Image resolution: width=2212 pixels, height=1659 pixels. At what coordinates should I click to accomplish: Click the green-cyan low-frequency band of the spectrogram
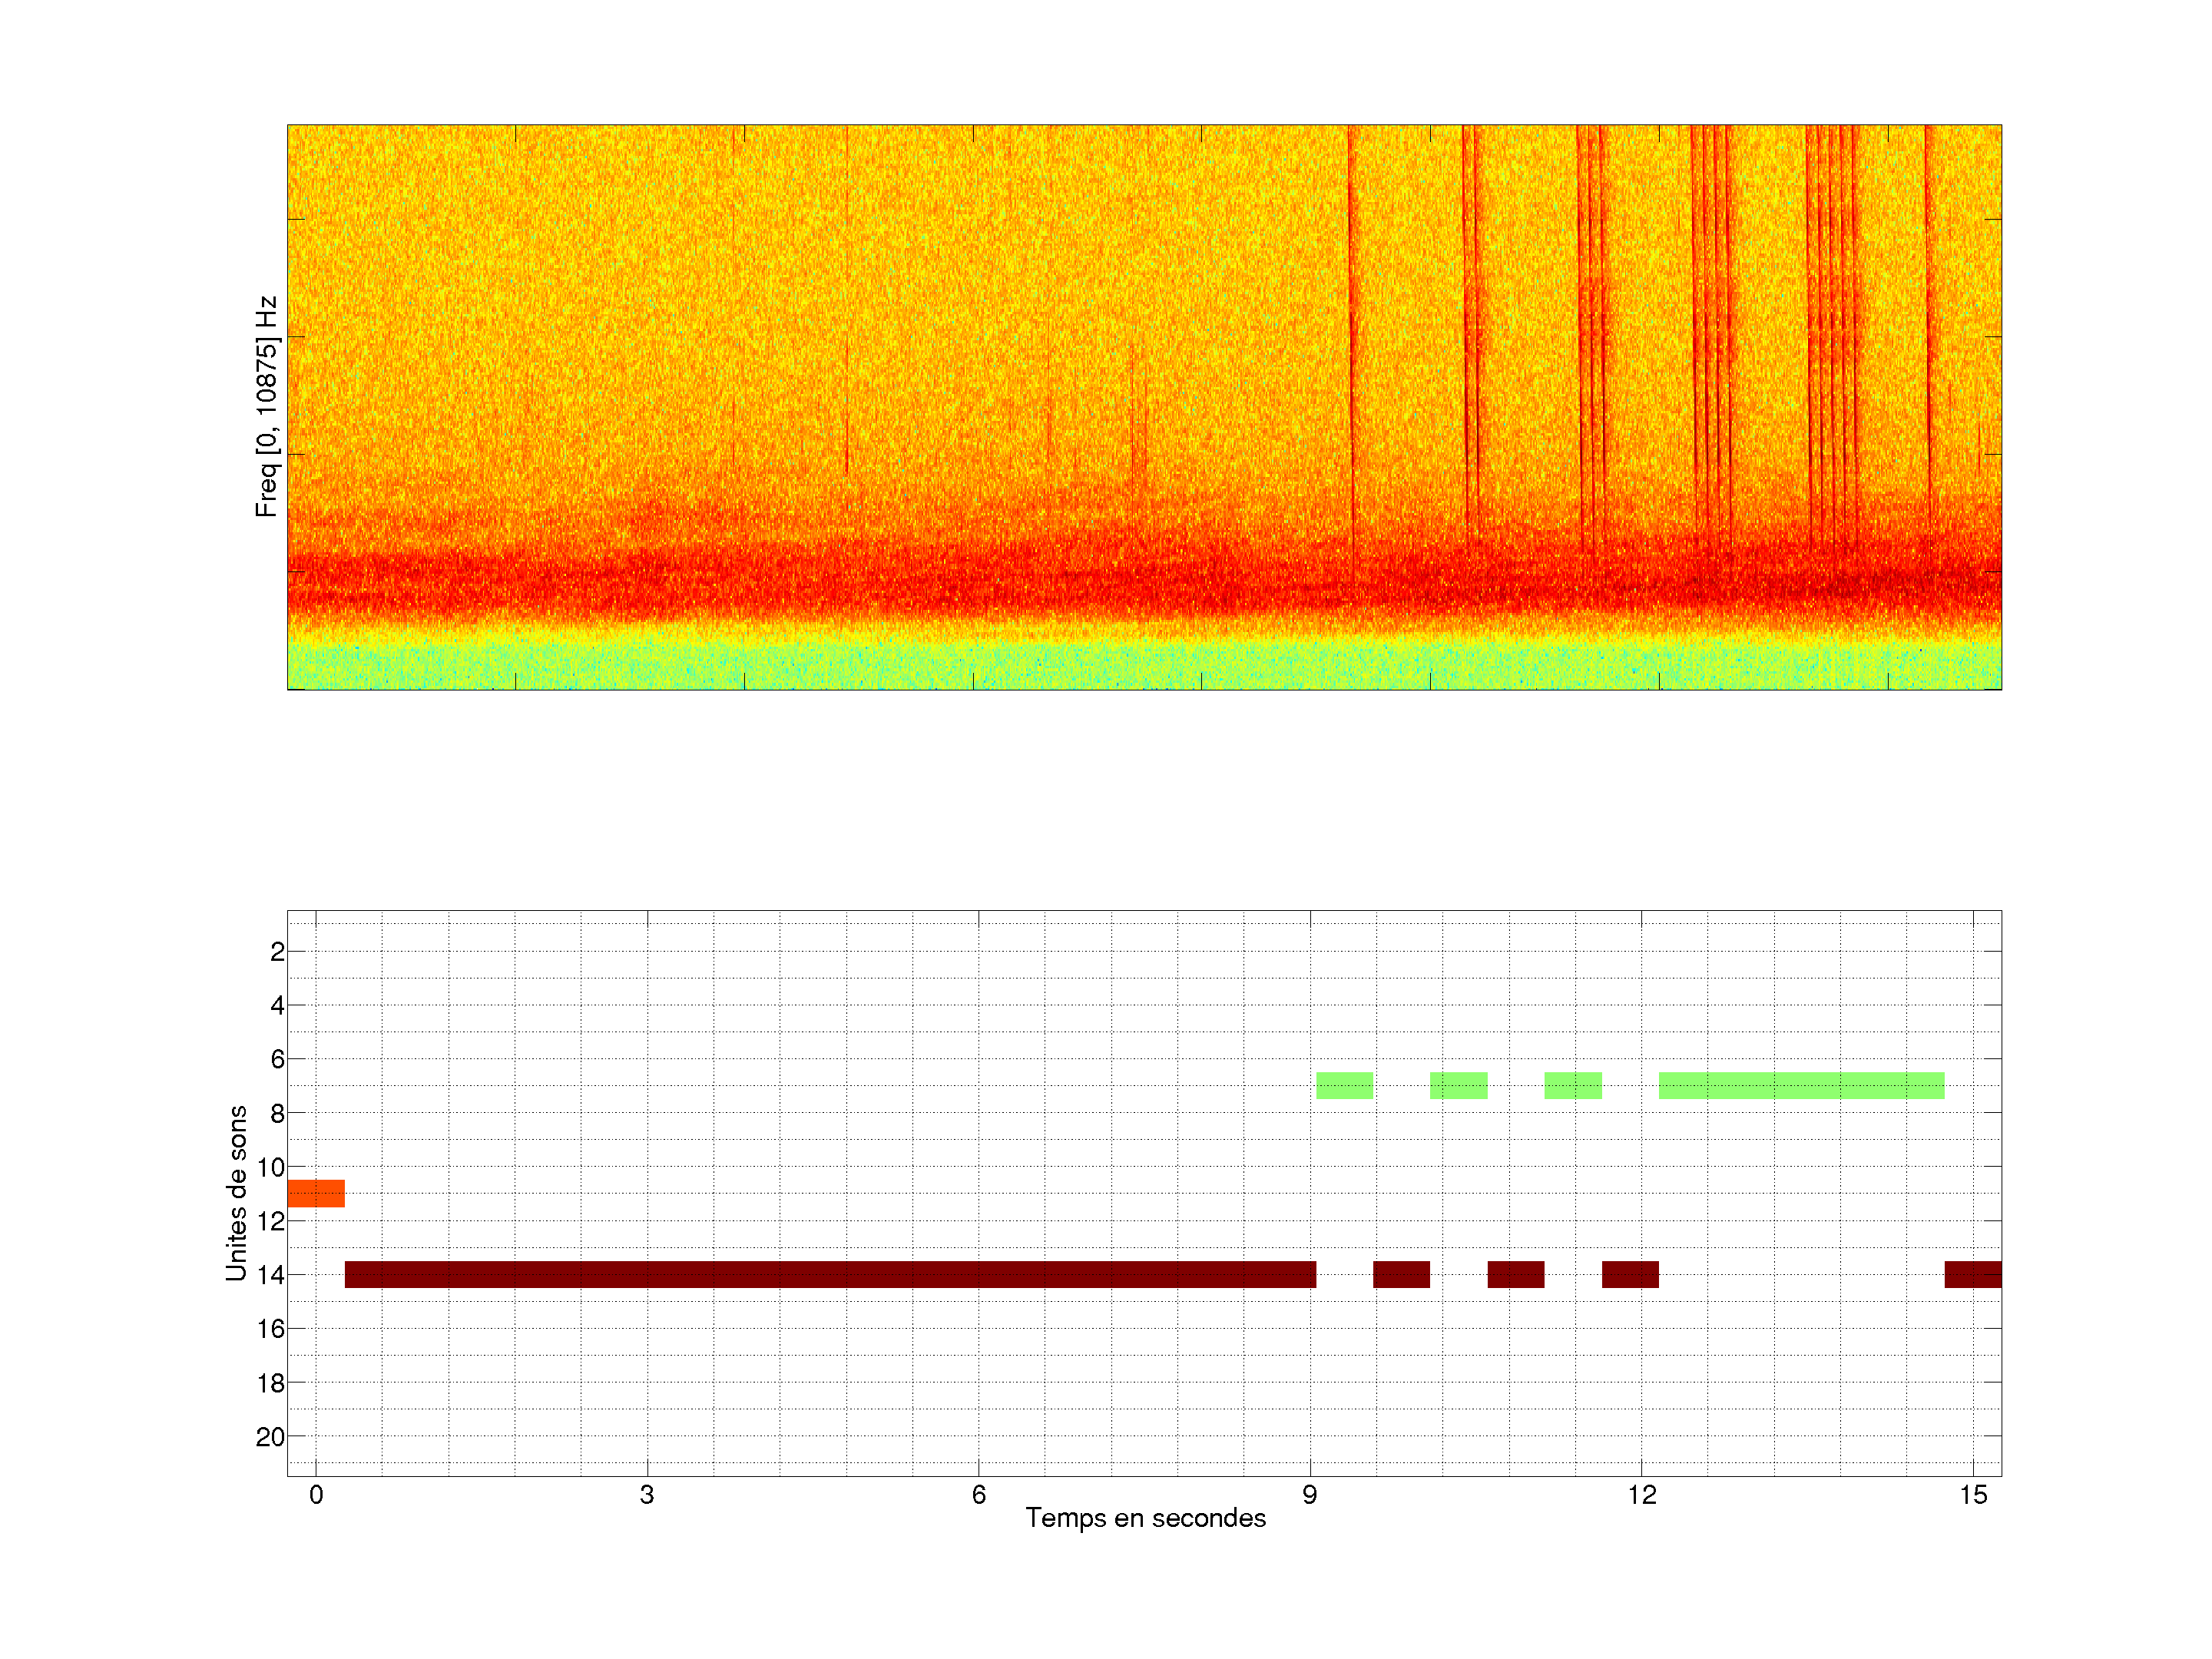[x=1144, y=665]
